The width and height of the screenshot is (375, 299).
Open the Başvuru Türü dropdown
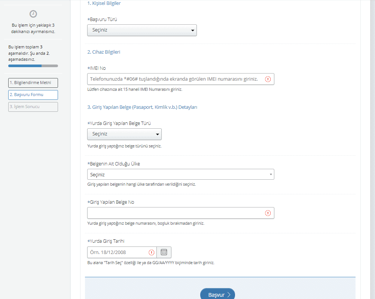[142, 30]
